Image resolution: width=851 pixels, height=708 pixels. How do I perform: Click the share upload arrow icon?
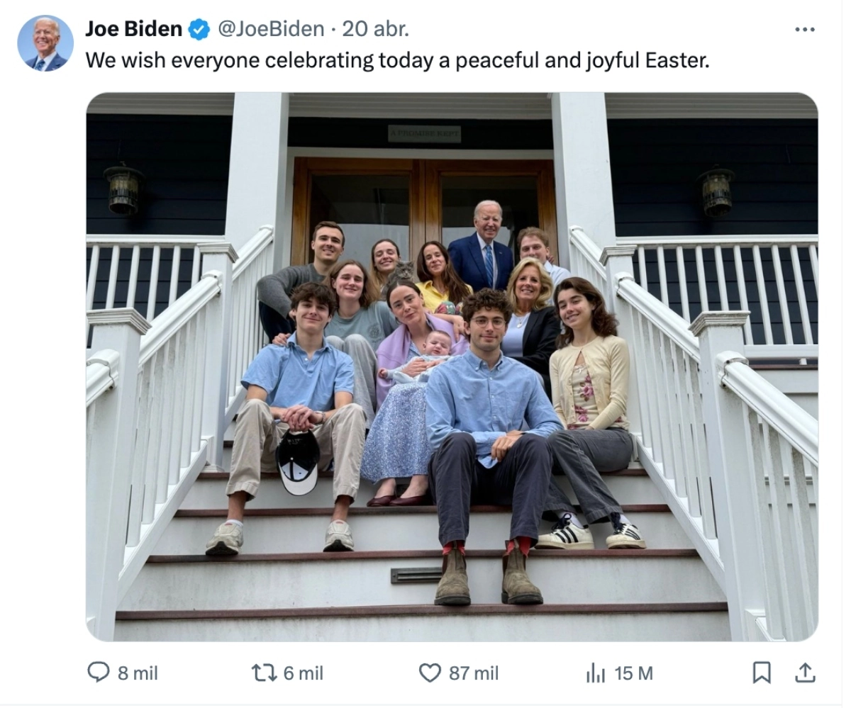[805, 673]
